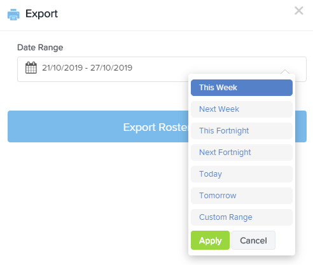The image size is (313, 265).
Task: Select the This Week preset
Action: [x=242, y=88]
